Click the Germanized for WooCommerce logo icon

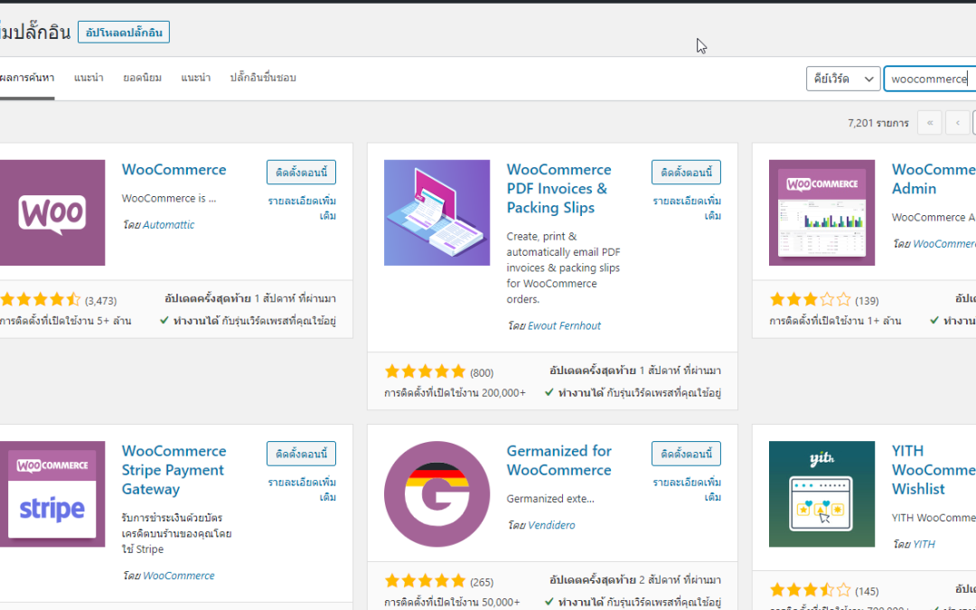pyautogui.click(x=437, y=494)
